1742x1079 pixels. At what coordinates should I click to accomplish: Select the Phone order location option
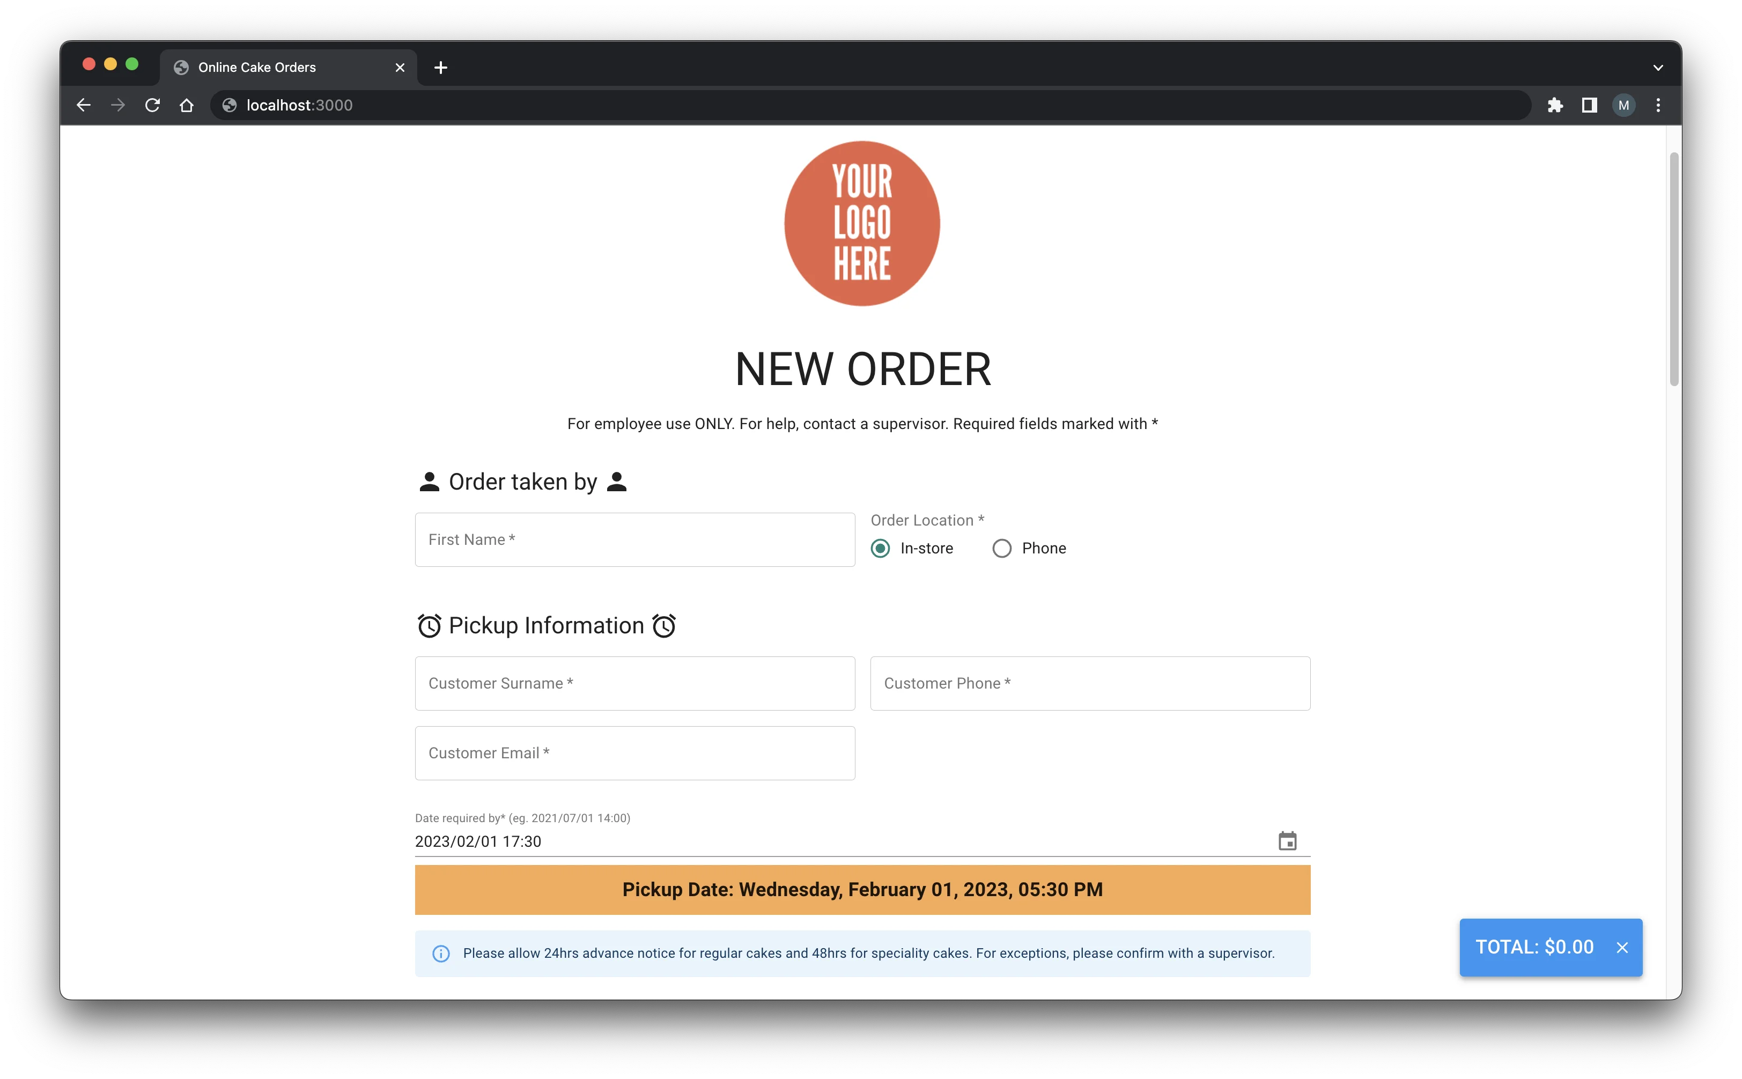[x=1002, y=548]
